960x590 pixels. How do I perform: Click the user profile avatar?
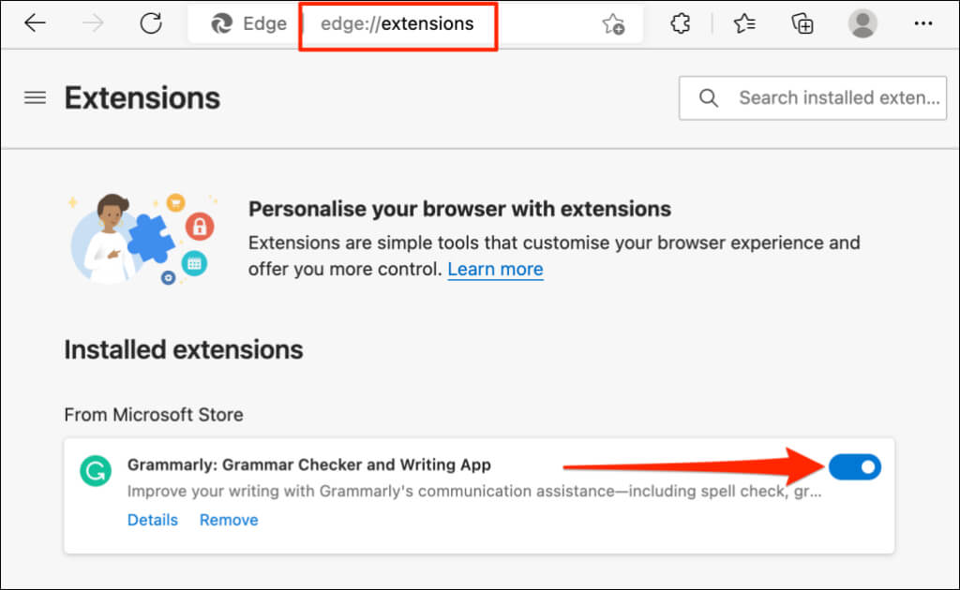pos(862,24)
